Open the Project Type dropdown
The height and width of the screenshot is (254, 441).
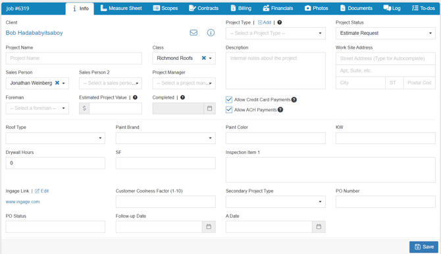[x=275, y=33]
